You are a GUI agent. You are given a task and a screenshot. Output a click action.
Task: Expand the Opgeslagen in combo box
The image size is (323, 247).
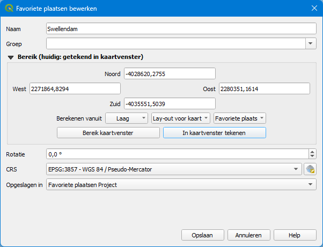(x=310, y=185)
